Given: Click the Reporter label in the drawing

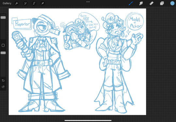Looking at the screenshot, I should [x=22, y=24].
